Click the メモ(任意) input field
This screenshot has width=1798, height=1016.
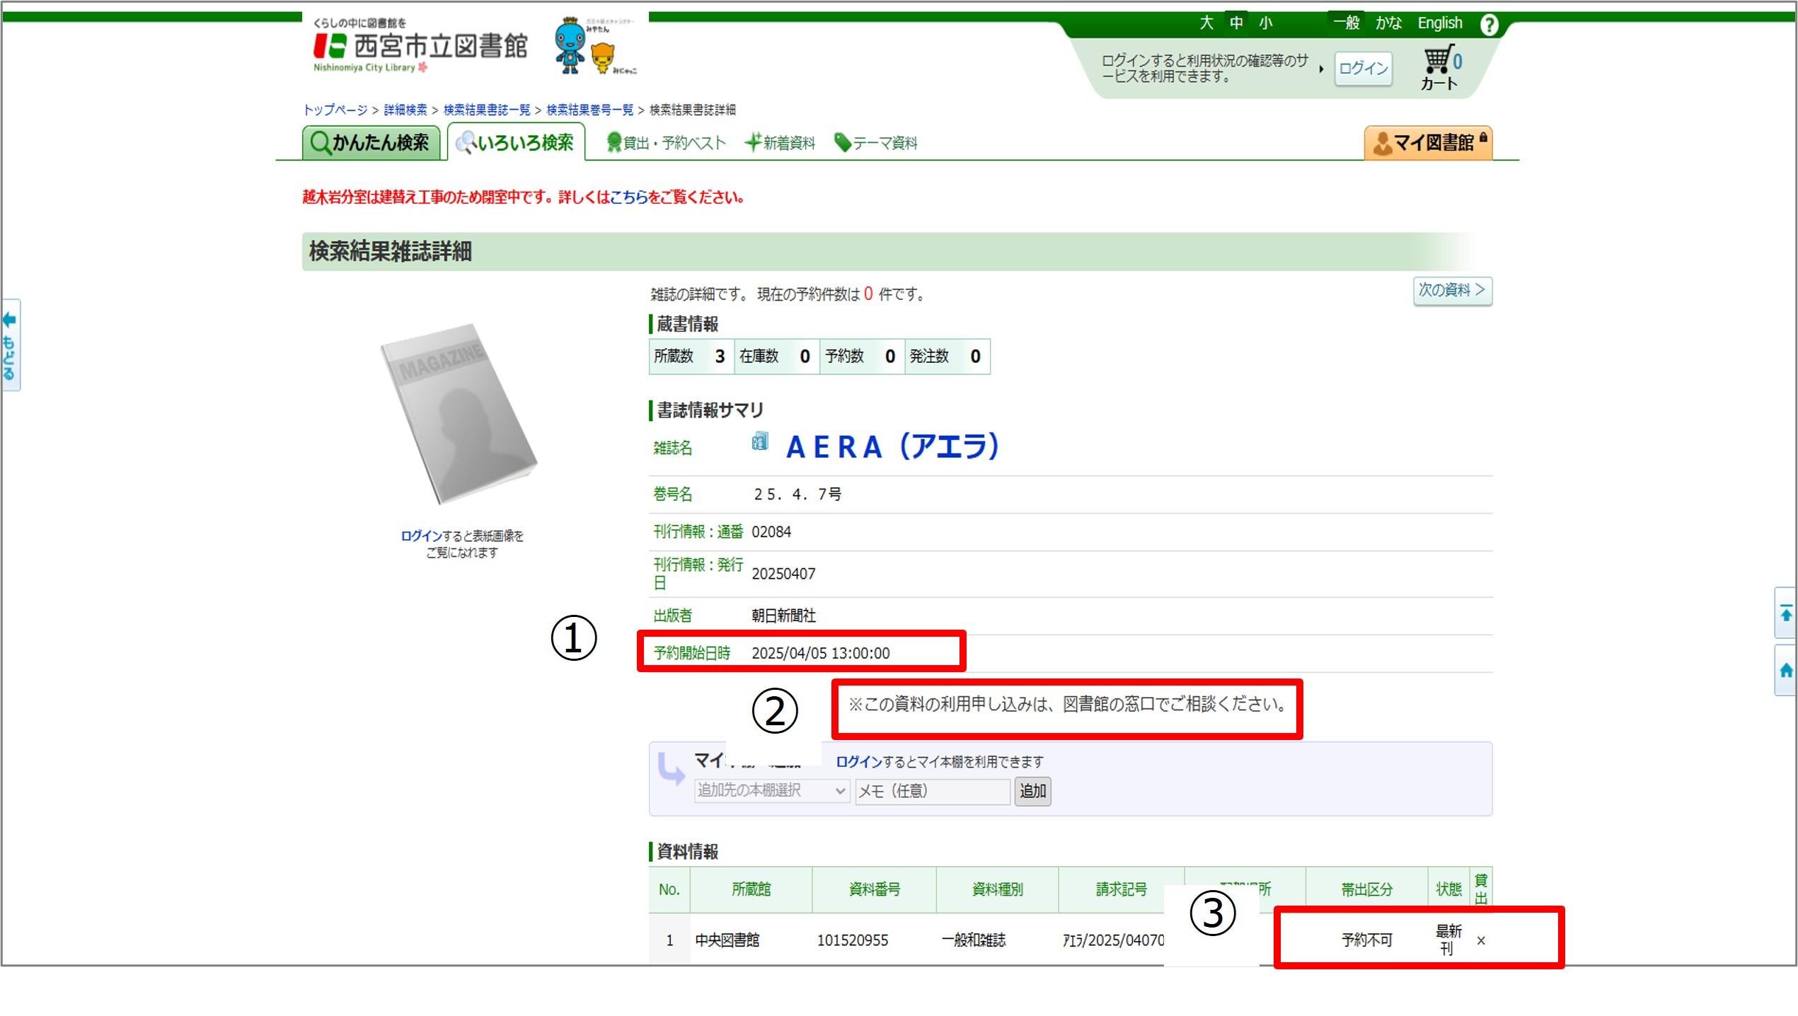pos(932,790)
